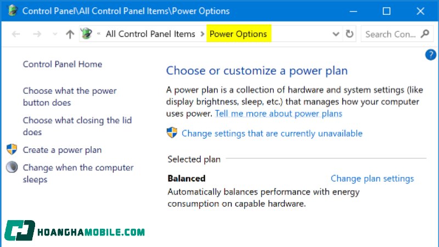
Task: Open the recent locations dropdown arrow
Action: tap(54, 34)
